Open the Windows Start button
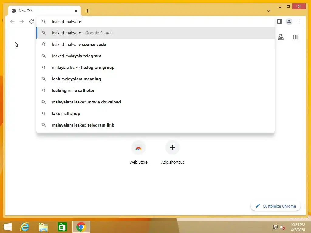Screen dimensions: 311x233 [x=8, y=227]
